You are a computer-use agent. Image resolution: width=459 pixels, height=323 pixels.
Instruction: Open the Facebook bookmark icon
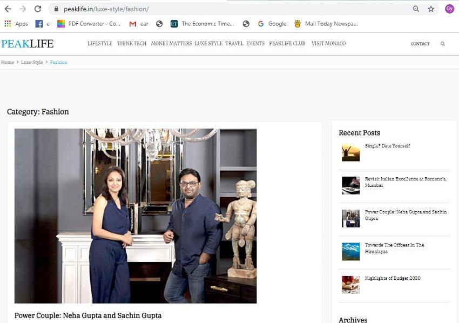tap(39, 24)
